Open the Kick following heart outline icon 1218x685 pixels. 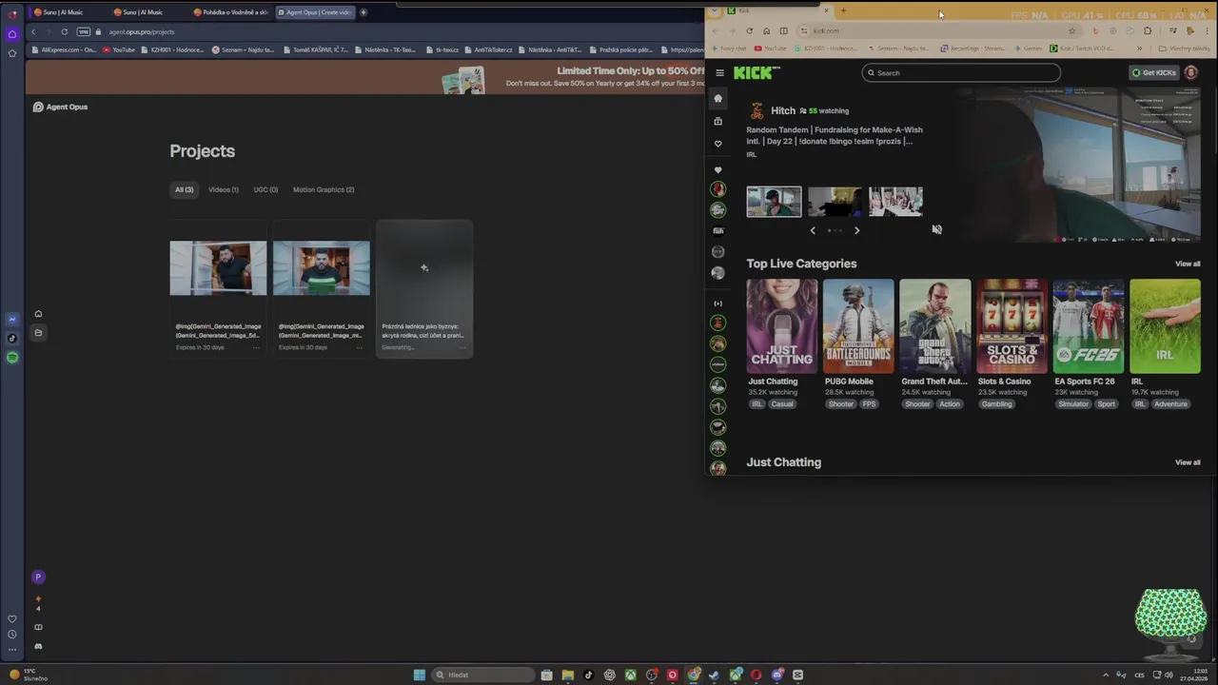717,144
